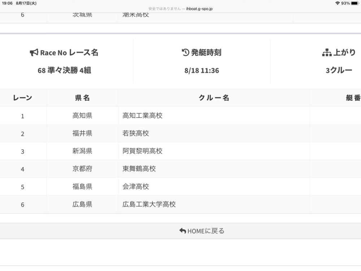This screenshot has width=361, height=271.
Task: Select the レーン column header
Action: click(22, 98)
